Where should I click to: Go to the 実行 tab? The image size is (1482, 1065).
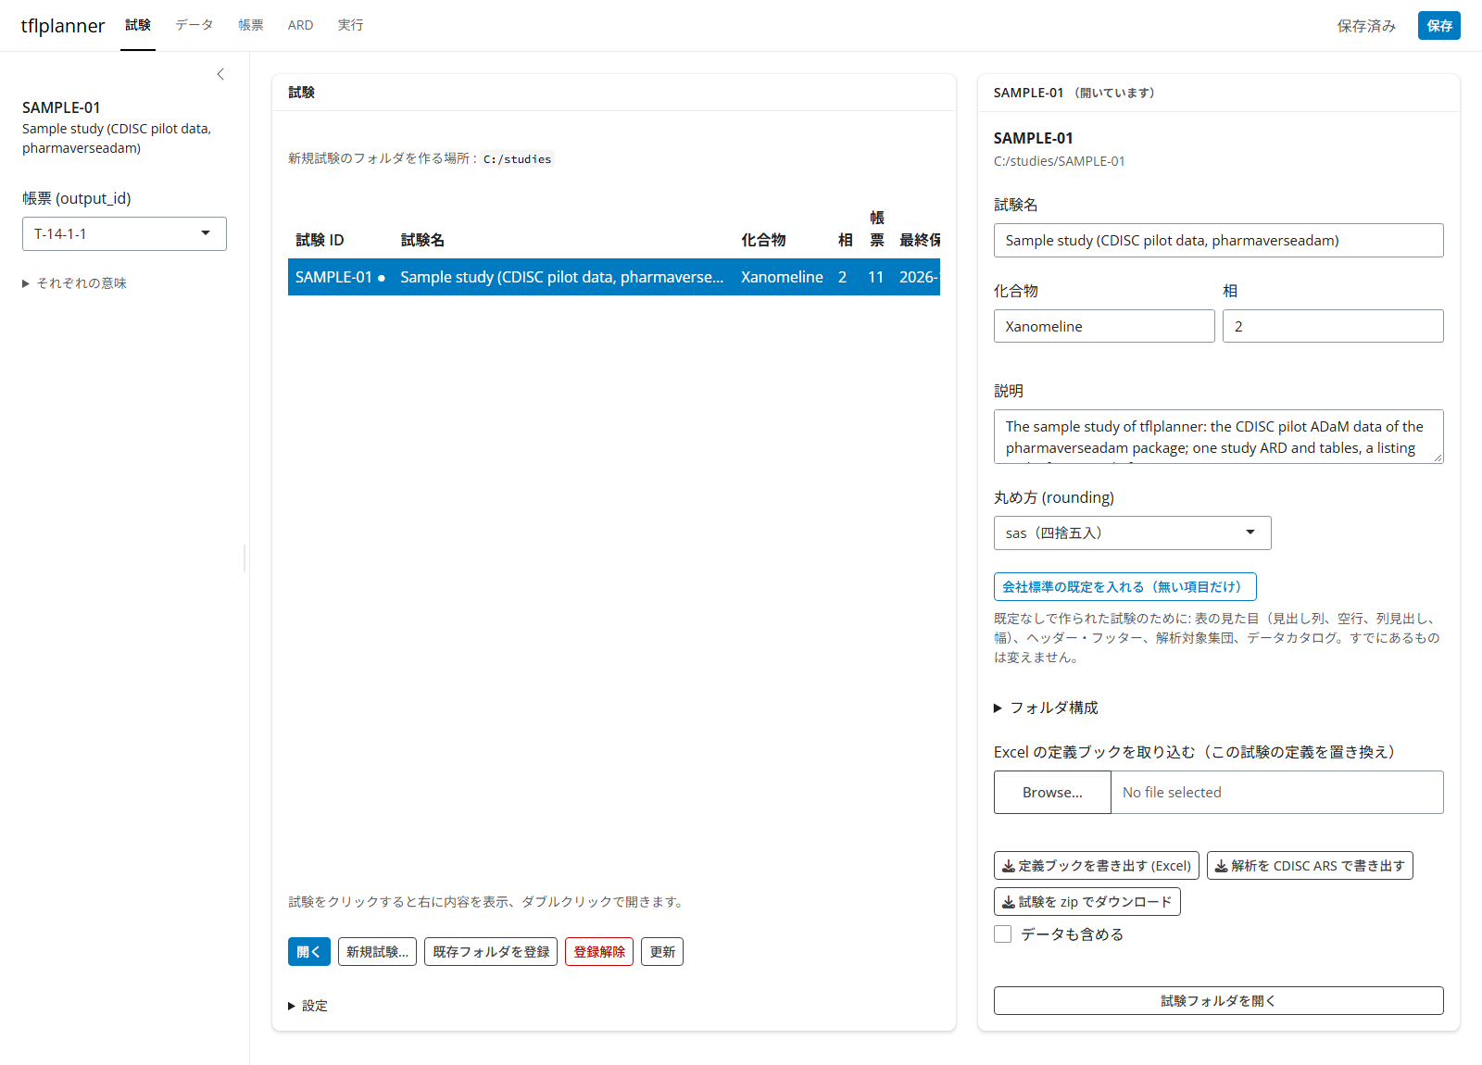(x=350, y=25)
